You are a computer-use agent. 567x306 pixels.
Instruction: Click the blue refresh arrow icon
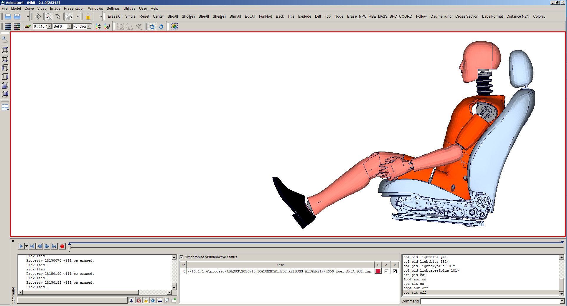click(x=161, y=26)
